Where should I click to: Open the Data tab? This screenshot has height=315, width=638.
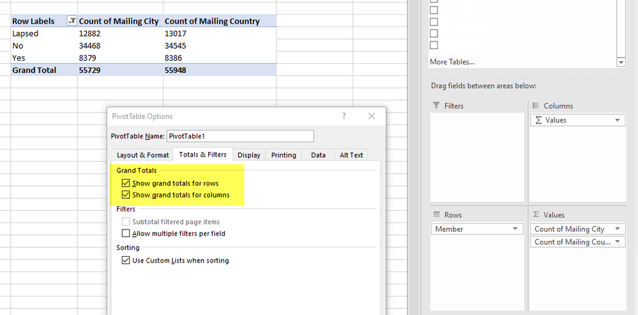[318, 155]
